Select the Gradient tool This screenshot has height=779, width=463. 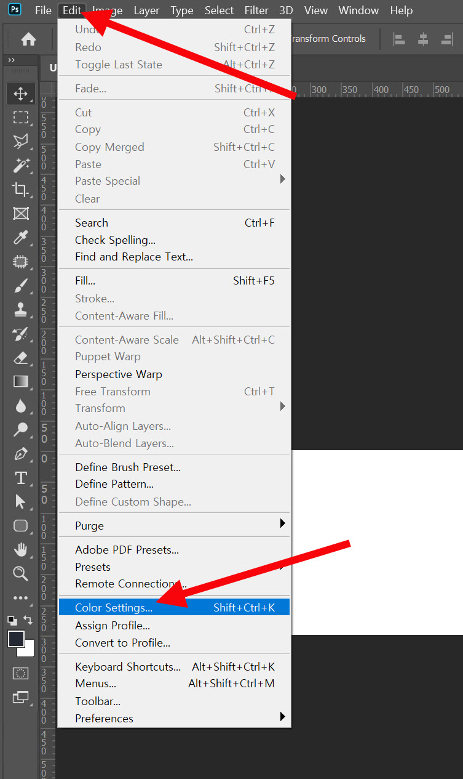click(x=21, y=382)
